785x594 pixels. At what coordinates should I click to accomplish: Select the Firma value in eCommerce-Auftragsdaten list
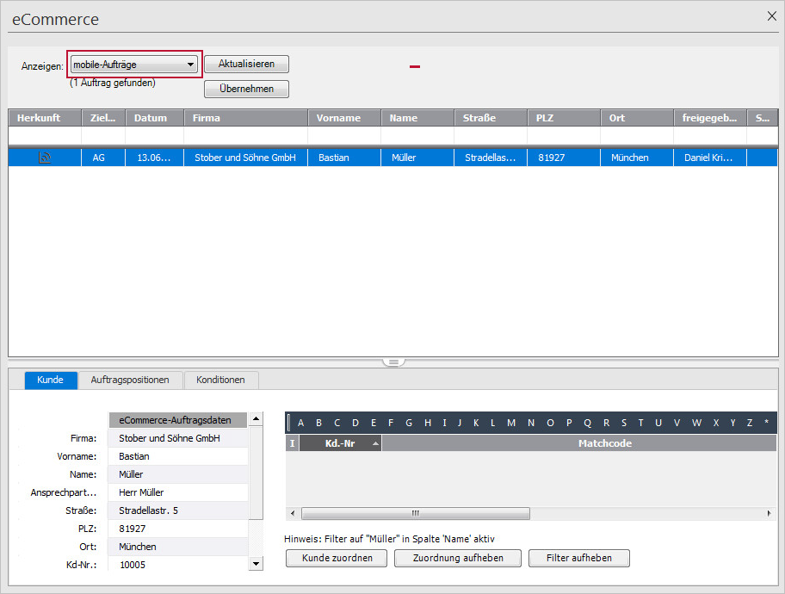click(177, 438)
